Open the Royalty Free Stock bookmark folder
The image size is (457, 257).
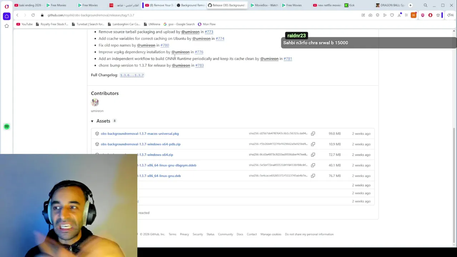click(52, 24)
